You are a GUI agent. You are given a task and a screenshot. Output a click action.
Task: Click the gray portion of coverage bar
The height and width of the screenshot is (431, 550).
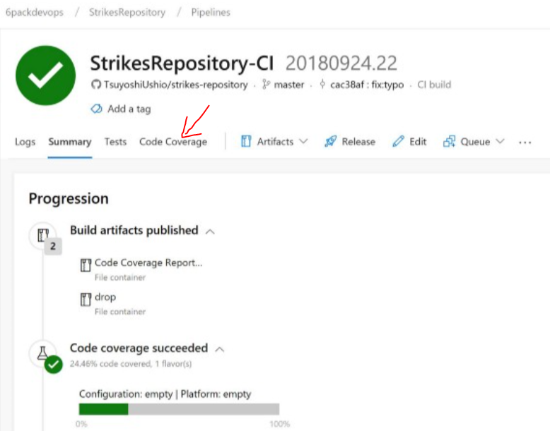(x=204, y=409)
